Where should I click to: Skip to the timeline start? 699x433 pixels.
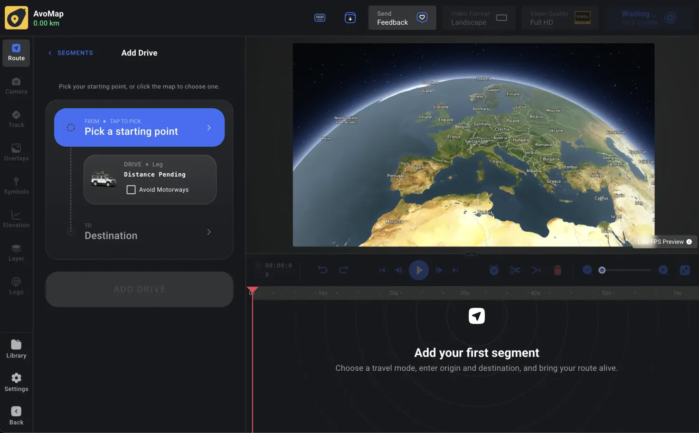coord(382,270)
